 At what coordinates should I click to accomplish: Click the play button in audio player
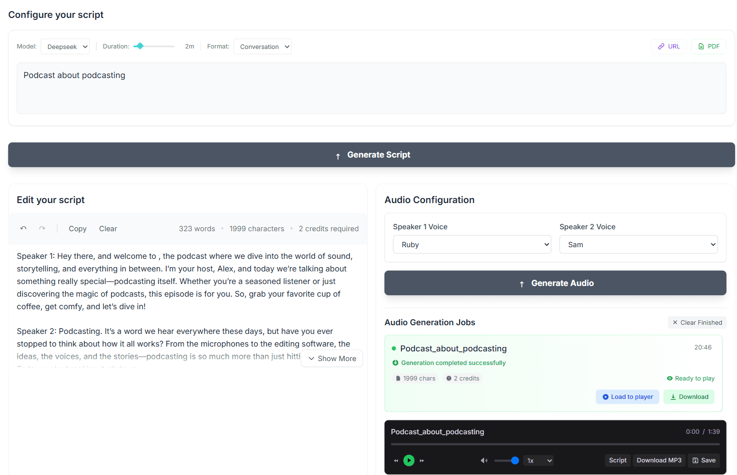409,460
